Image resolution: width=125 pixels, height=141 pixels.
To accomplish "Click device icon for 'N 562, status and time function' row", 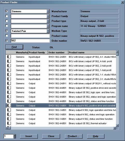I will tap(9, 119).
